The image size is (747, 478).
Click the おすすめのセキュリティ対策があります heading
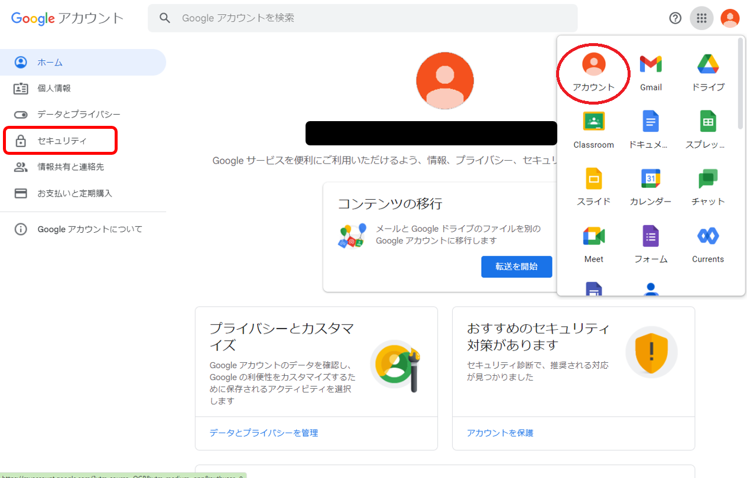538,337
